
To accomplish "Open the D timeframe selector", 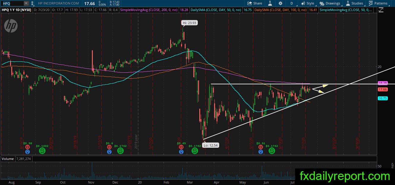I will (291, 3).
